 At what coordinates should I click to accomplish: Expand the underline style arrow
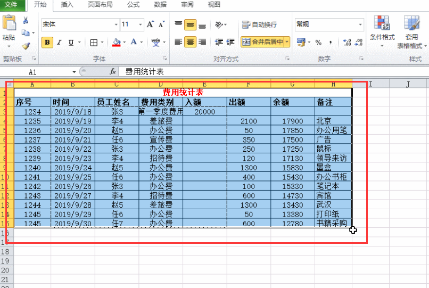(79, 43)
